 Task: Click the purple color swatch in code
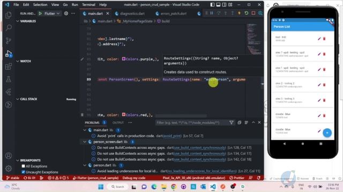(x=124, y=59)
